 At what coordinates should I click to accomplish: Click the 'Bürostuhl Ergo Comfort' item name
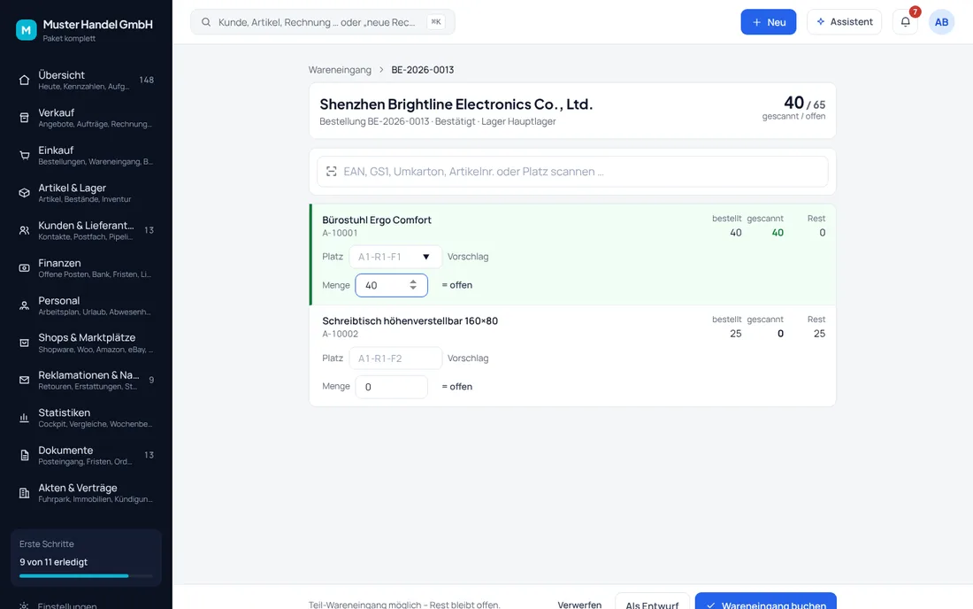[x=377, y=220]
